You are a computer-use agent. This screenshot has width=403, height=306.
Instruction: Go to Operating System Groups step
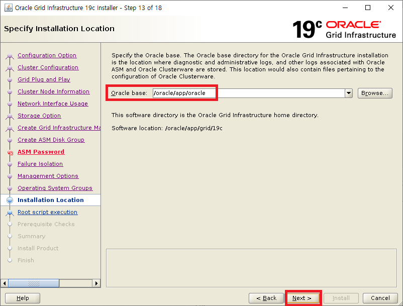tap(55, 188)
